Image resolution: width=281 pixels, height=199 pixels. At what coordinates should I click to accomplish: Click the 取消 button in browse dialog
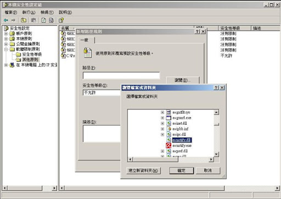coord(208,170)
